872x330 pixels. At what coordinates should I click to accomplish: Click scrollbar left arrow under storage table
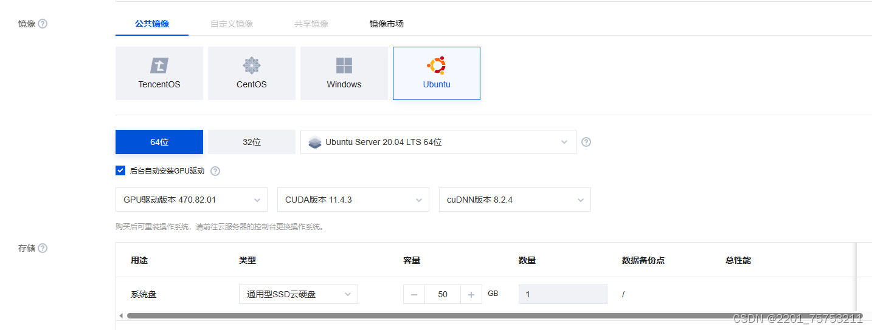coord(121,315)
